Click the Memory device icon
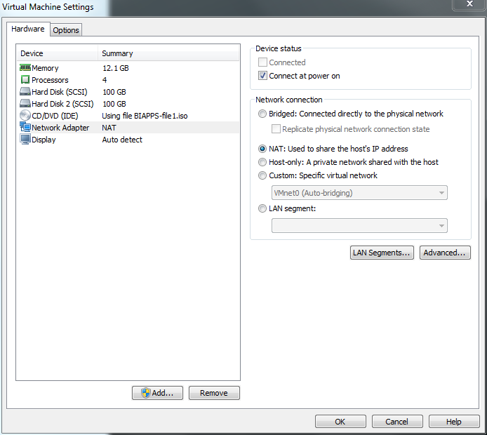487x435 pixels. tap(25, 67)
